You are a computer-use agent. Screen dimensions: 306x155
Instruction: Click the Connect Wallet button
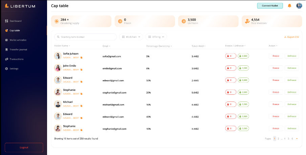coord(270,6)
